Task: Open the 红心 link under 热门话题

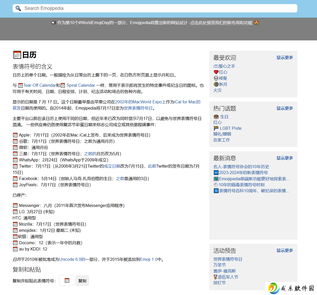Action: [218, 122]
